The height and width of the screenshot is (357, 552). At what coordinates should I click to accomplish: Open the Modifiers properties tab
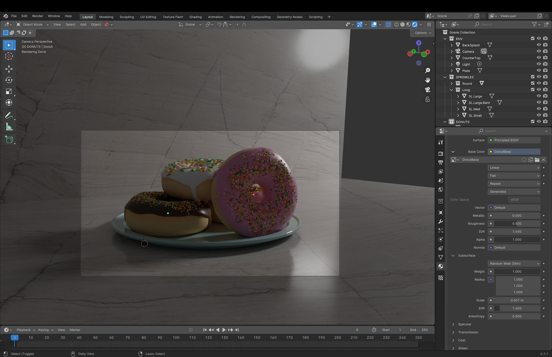click(440, 222)
